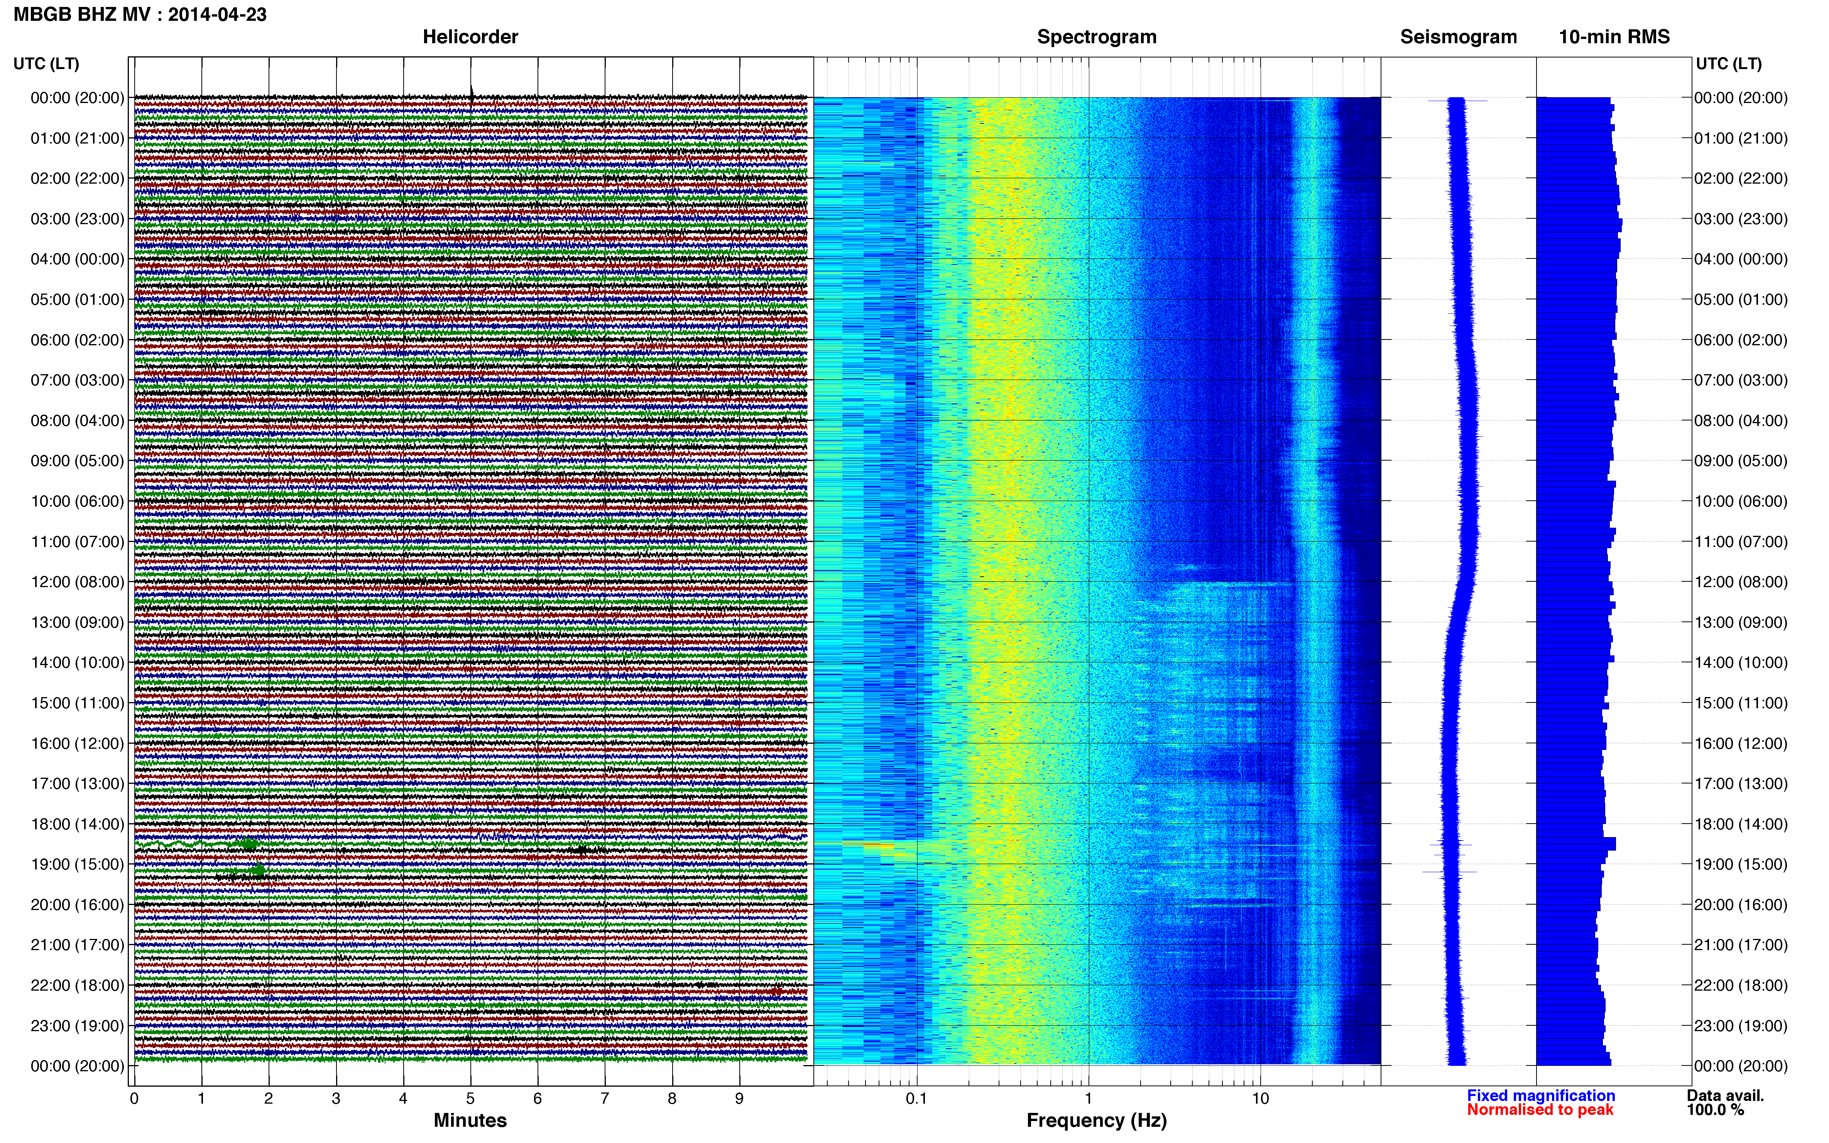
Task: Click the 10:00 (06:00) label beside the Helicorder
Action: point(77,501)
